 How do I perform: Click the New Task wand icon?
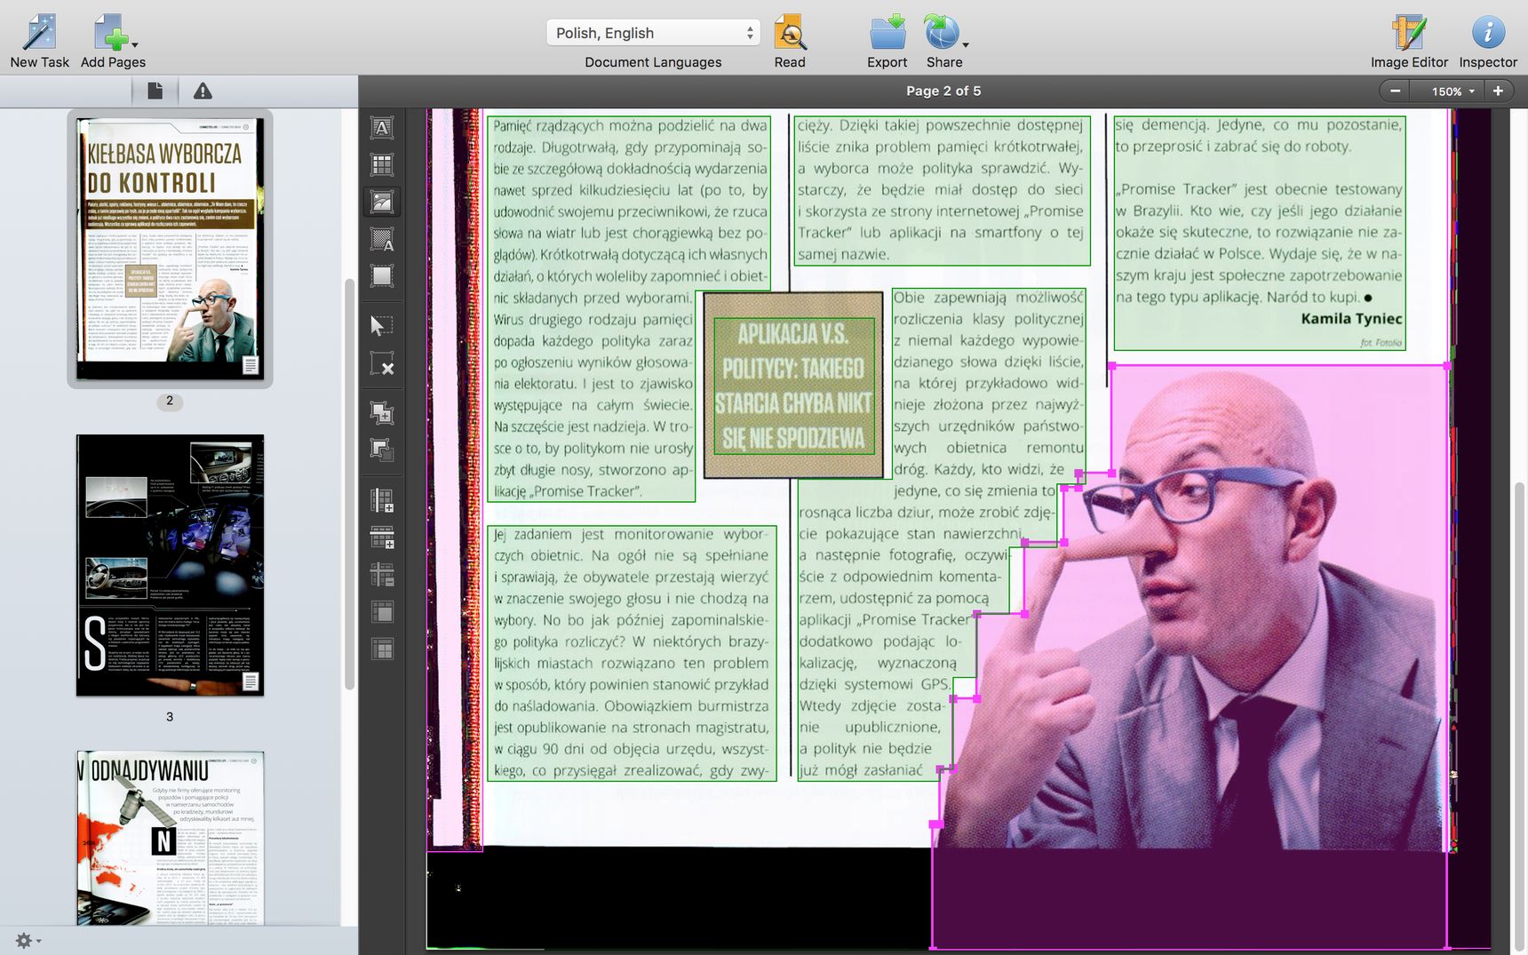[x=39, y=33]
